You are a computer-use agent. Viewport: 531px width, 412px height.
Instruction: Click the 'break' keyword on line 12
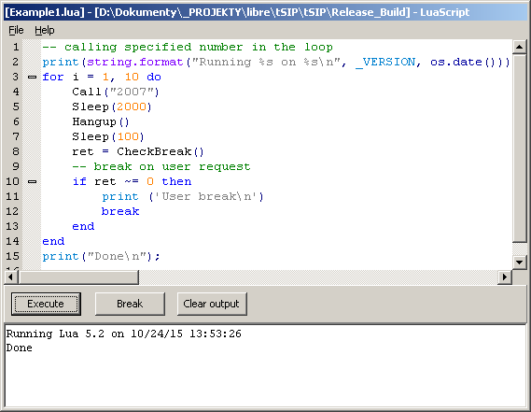click(x=120, y=211)
